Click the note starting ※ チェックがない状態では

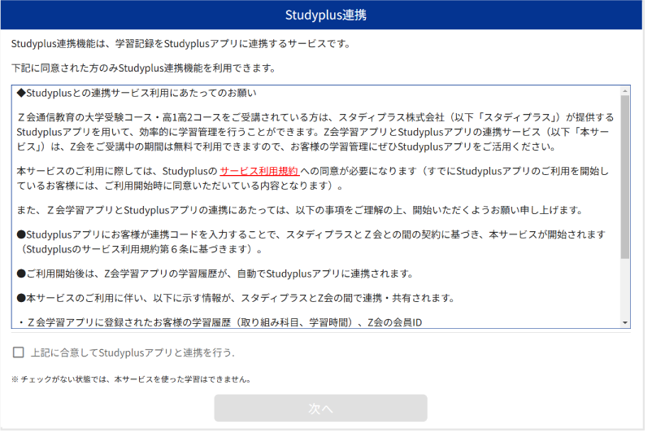click(130, 379)
